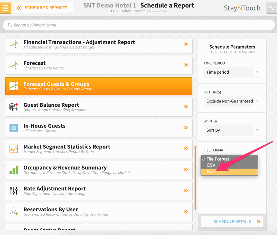Expand the Time period dropdown
277x235 pixels.
point(232,72)
